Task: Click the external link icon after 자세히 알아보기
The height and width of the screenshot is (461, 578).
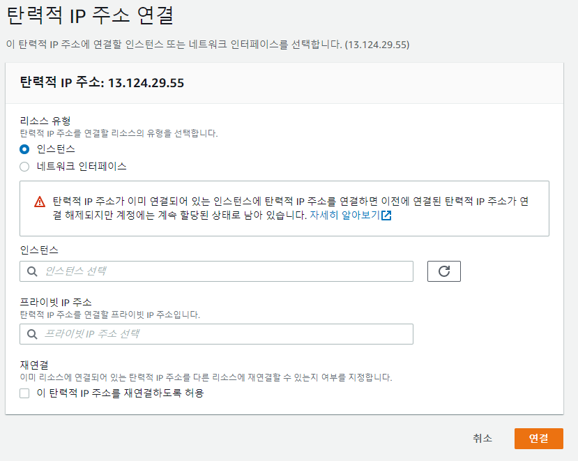Action: pyautogui.click(x=386, y=216)
